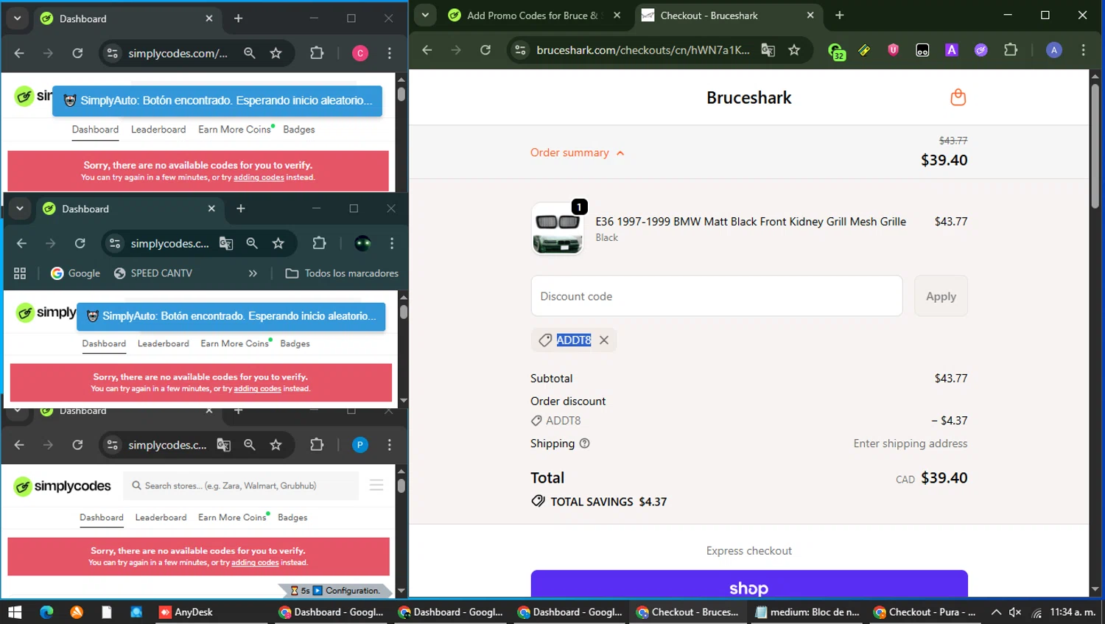Open profile A avatar in Bruceshark window
This screenshot has width=1105, height=624.
[x=1054, y=50]
